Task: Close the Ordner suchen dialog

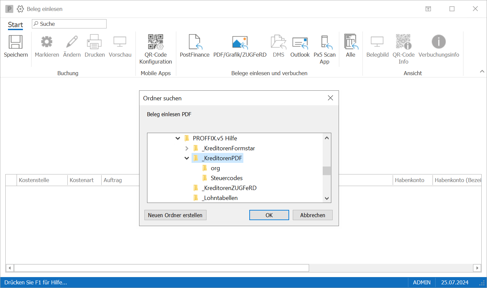Action: coord(330,98)
